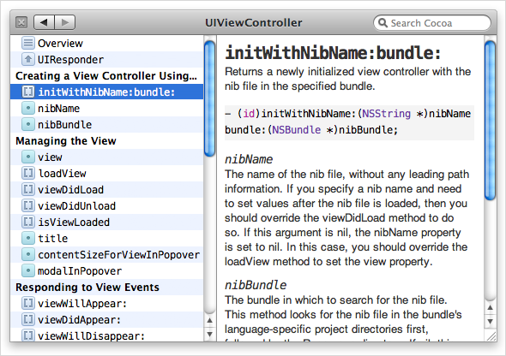
Task: Click the Overview list icon
Action: [28, 43]
